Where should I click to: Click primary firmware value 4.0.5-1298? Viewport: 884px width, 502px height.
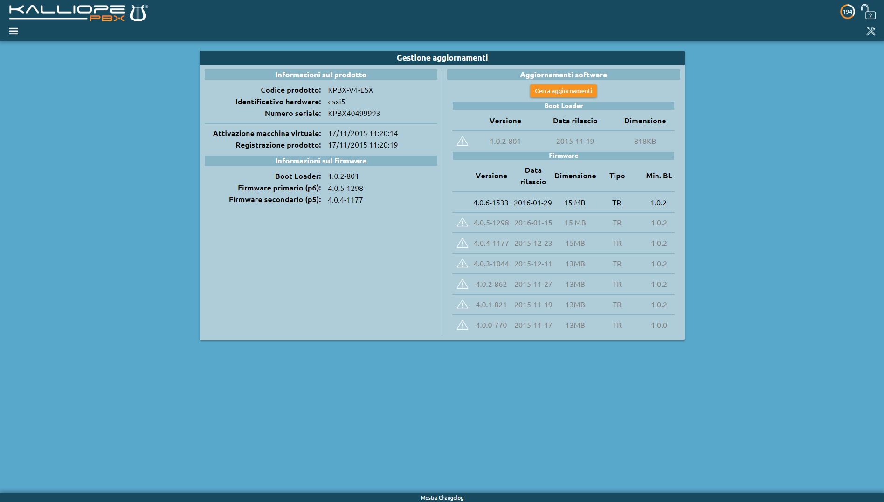pyautogui.click(x=345, y=188)
